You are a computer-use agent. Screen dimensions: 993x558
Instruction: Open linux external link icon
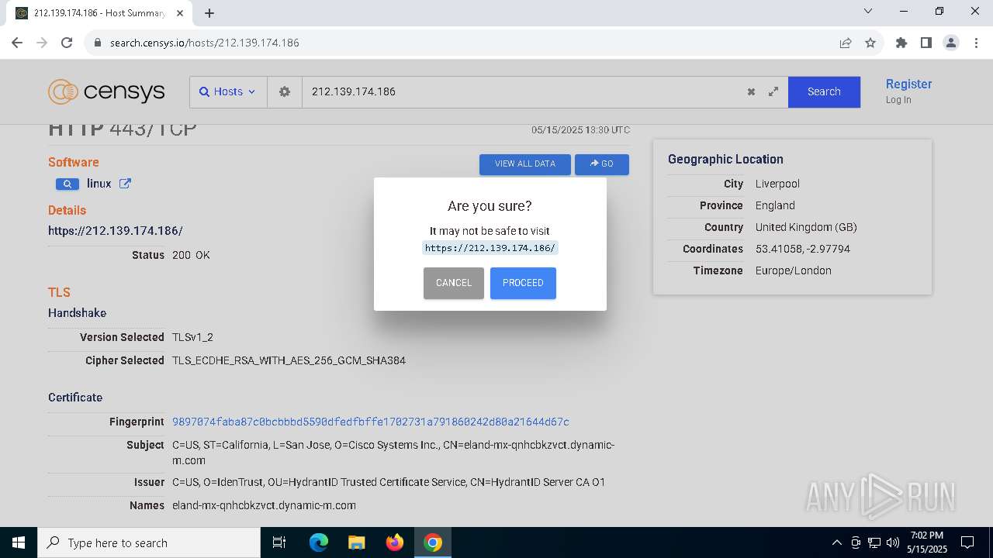(125, 184)
